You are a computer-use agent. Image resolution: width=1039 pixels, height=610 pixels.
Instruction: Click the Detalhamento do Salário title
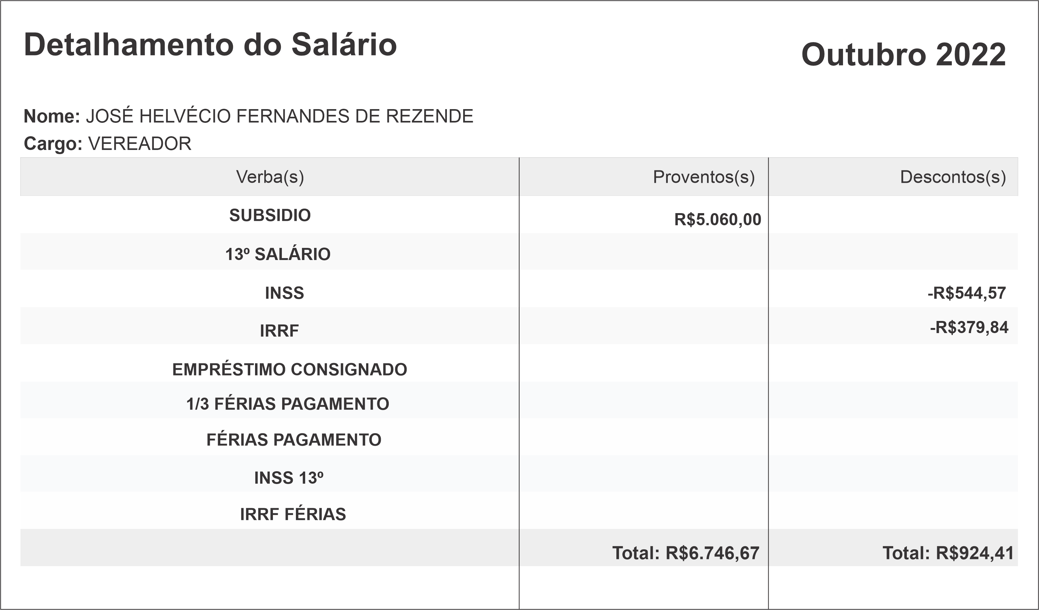[210, 45]
